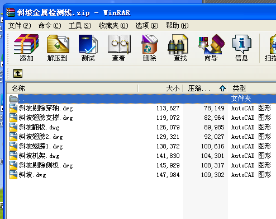Click size value 126,079
The image size is (276, 219).
pyautogui.click(x=168, y=127)
